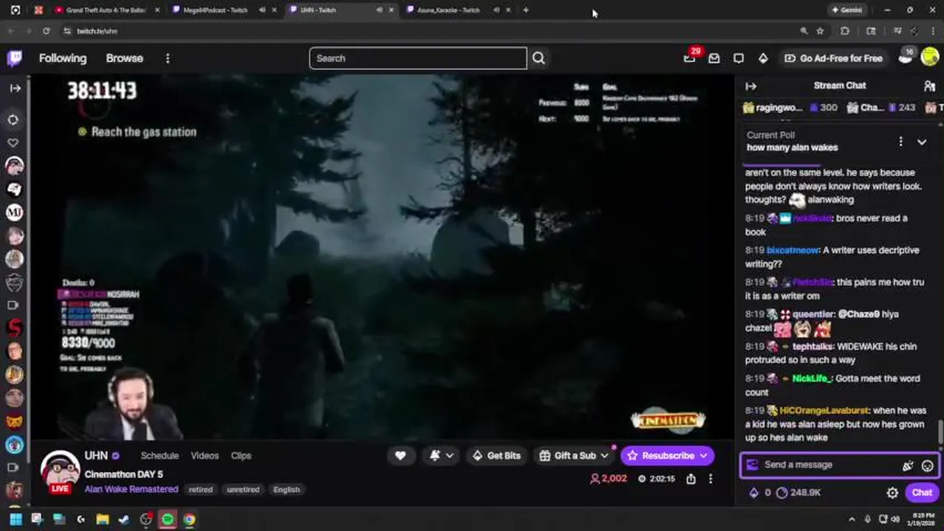This screenshot has width=944, height=531.
Task: Collapse the stream chat panel
Action: [751, 86]
